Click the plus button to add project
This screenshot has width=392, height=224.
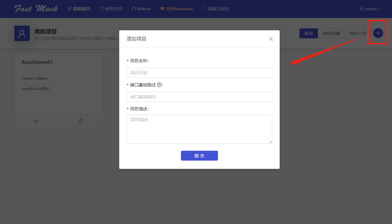(x=378, y=33)
